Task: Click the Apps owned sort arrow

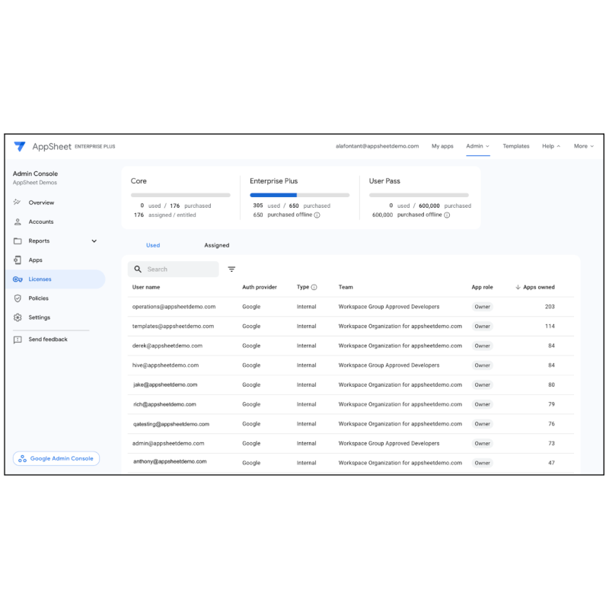Action: [518, 288]
